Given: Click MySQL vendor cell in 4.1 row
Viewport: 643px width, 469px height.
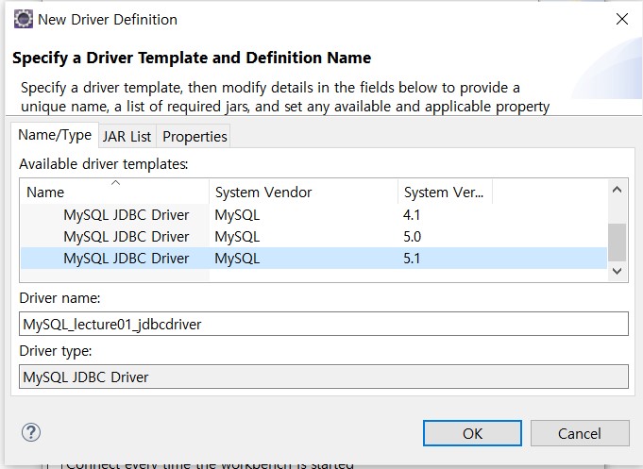Looking at the screenshot, I should coord(237,215).
